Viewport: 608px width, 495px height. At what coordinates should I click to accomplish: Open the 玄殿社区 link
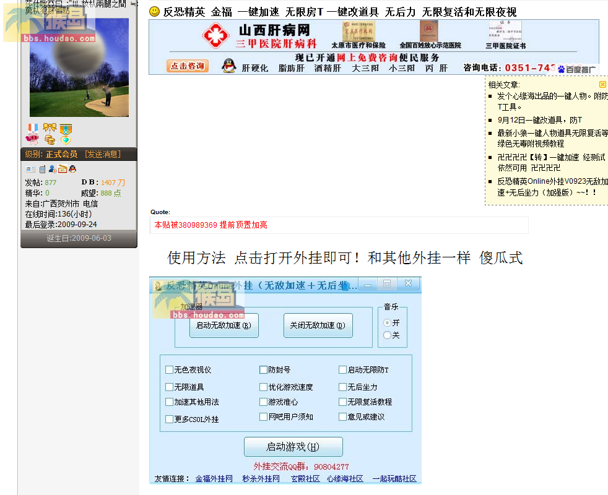(306, 479)
